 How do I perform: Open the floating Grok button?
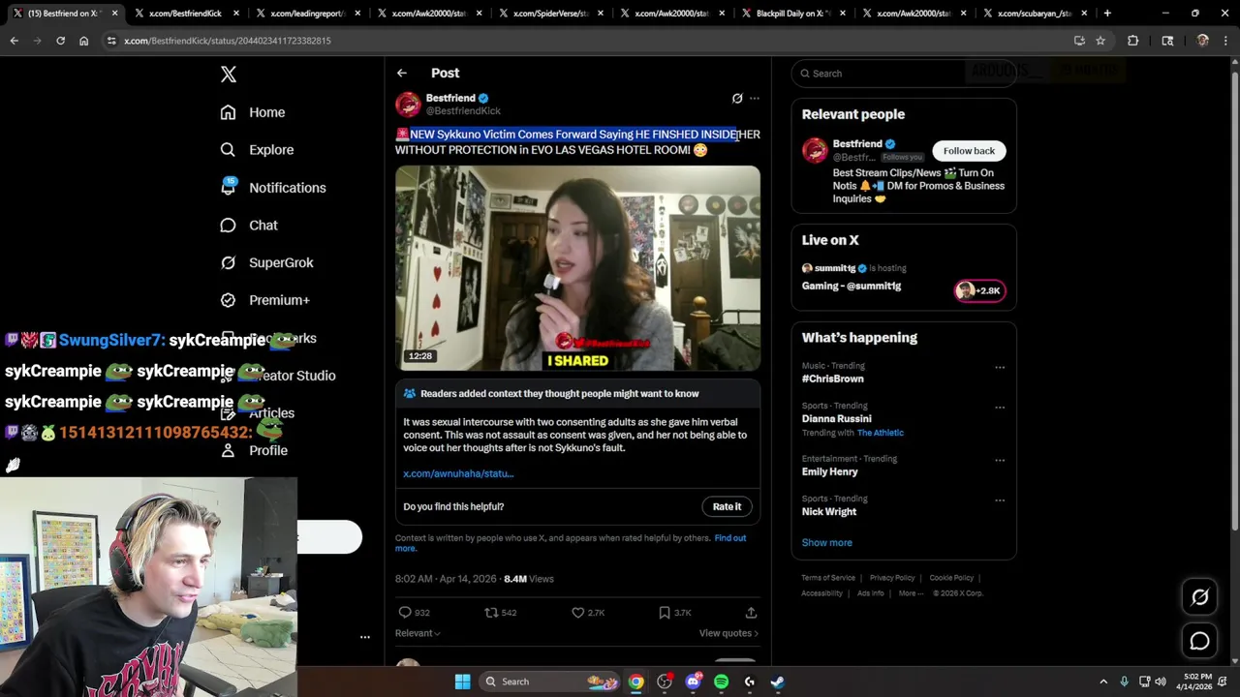click(1199, 597)
